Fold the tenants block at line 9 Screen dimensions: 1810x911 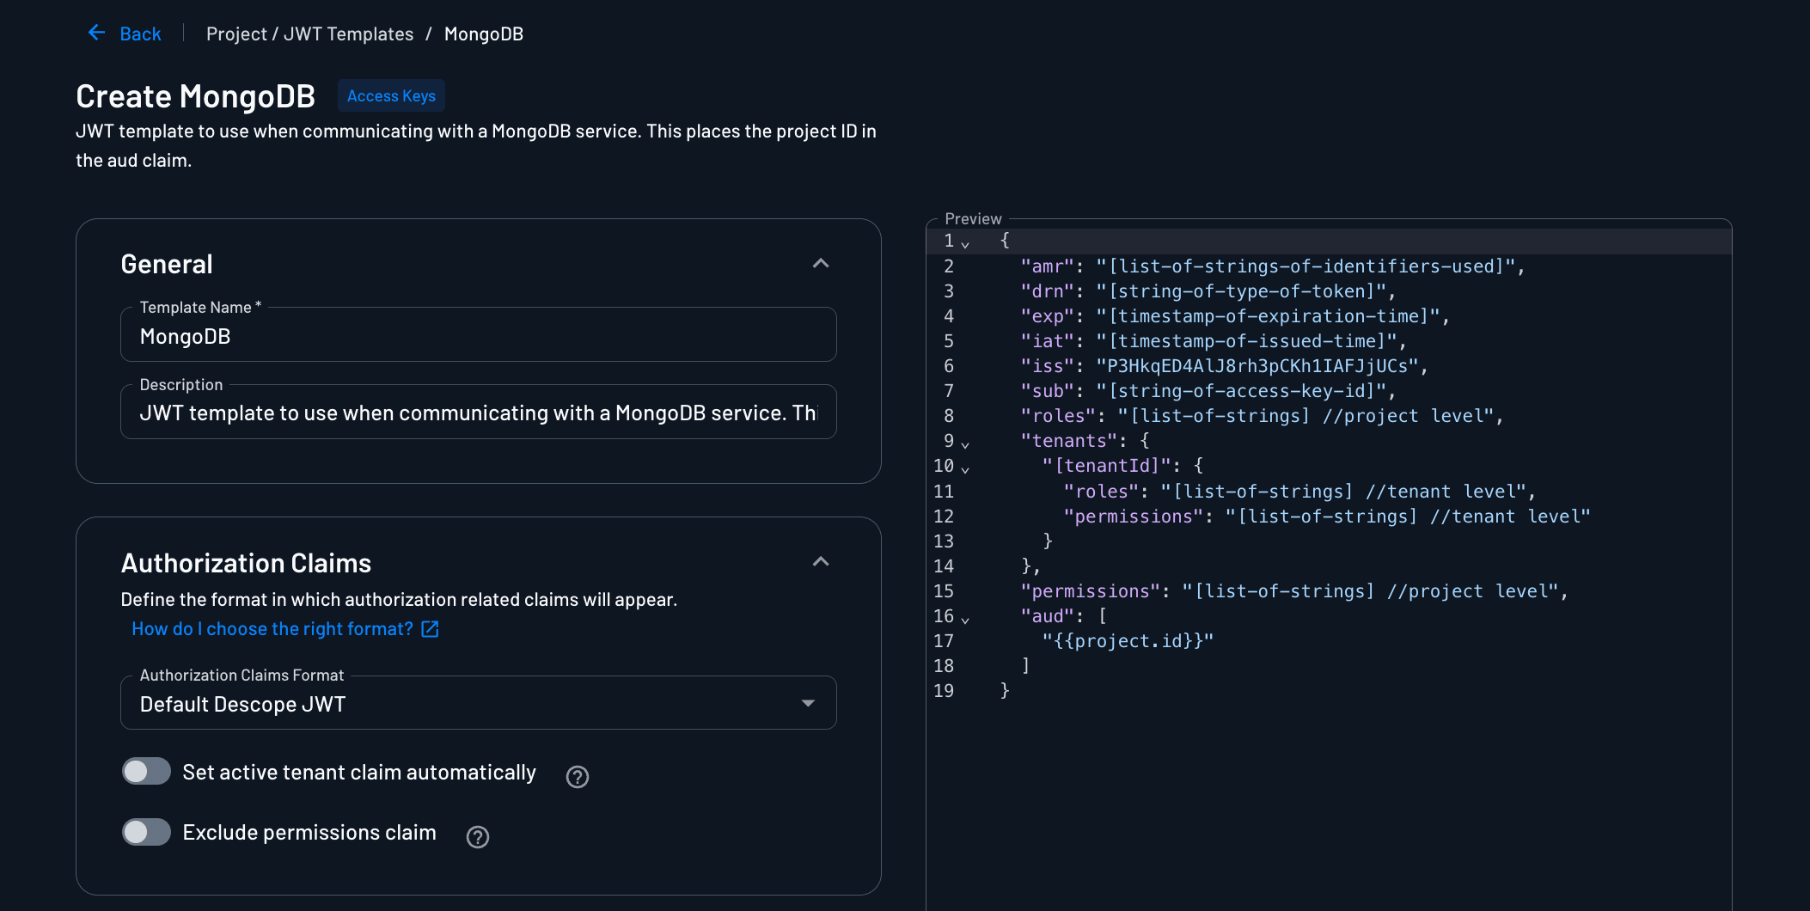(965, 444)
